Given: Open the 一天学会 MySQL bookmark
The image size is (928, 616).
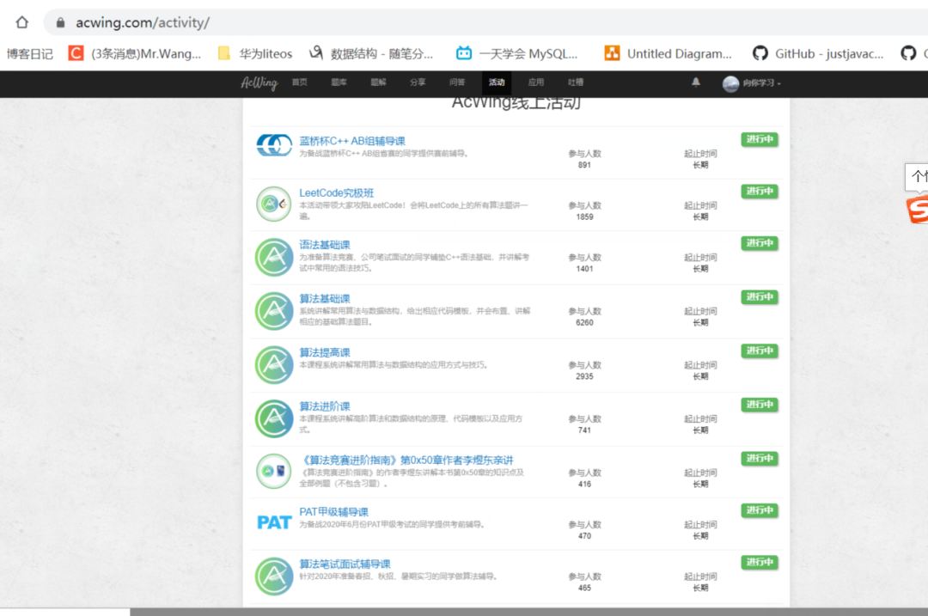Looking at the screenshot, I should click(x=516, y=54).
